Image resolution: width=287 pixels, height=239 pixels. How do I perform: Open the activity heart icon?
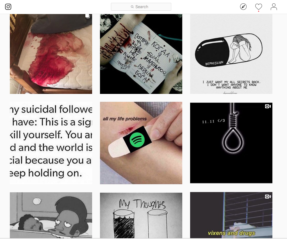pos(258,7)
